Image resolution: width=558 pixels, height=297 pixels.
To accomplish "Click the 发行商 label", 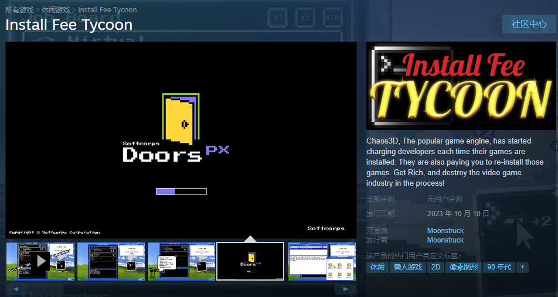I will tap(377, 240).
